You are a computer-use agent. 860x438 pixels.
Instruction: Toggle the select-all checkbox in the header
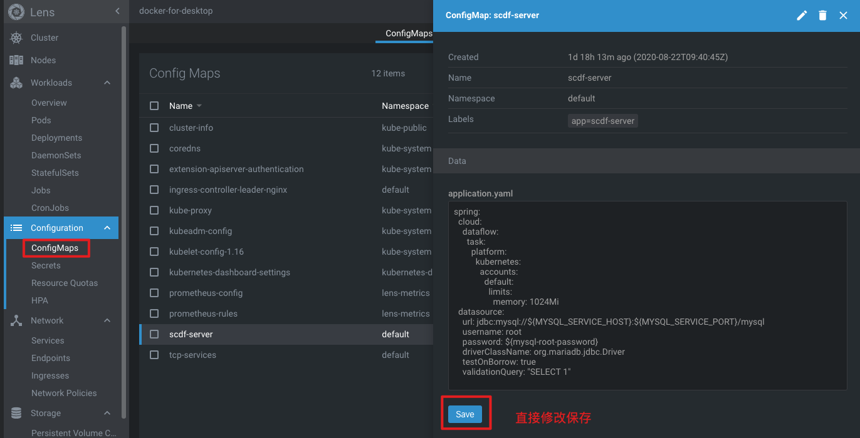[154, 106]
